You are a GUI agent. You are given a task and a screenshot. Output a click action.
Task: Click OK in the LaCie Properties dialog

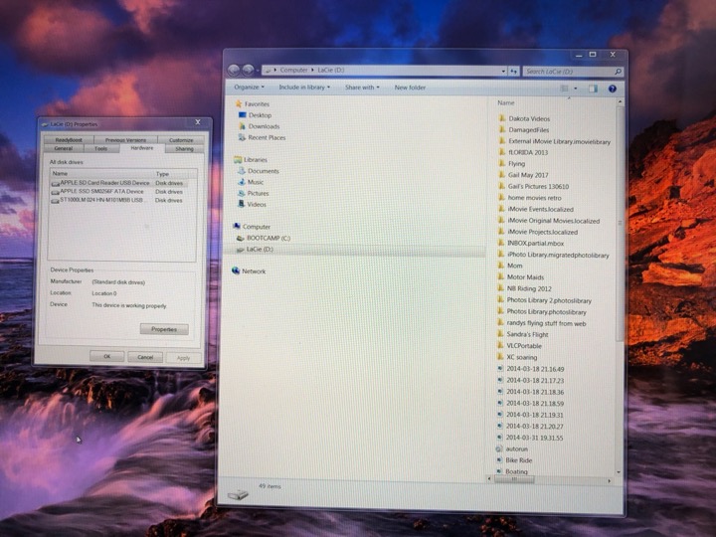106,356
